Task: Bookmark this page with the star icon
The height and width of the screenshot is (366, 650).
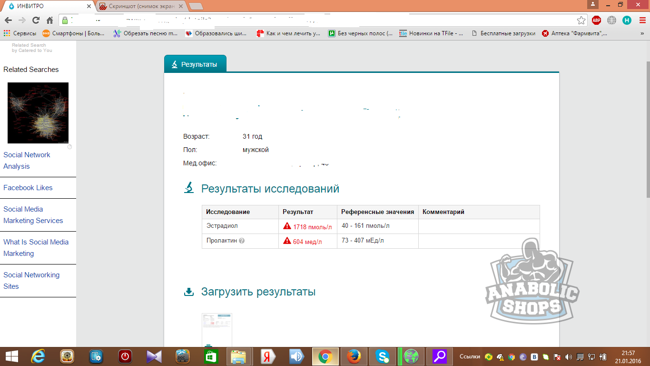Action: [581, 20]
